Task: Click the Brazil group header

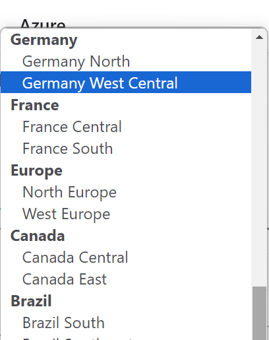Action: point(31,301)
